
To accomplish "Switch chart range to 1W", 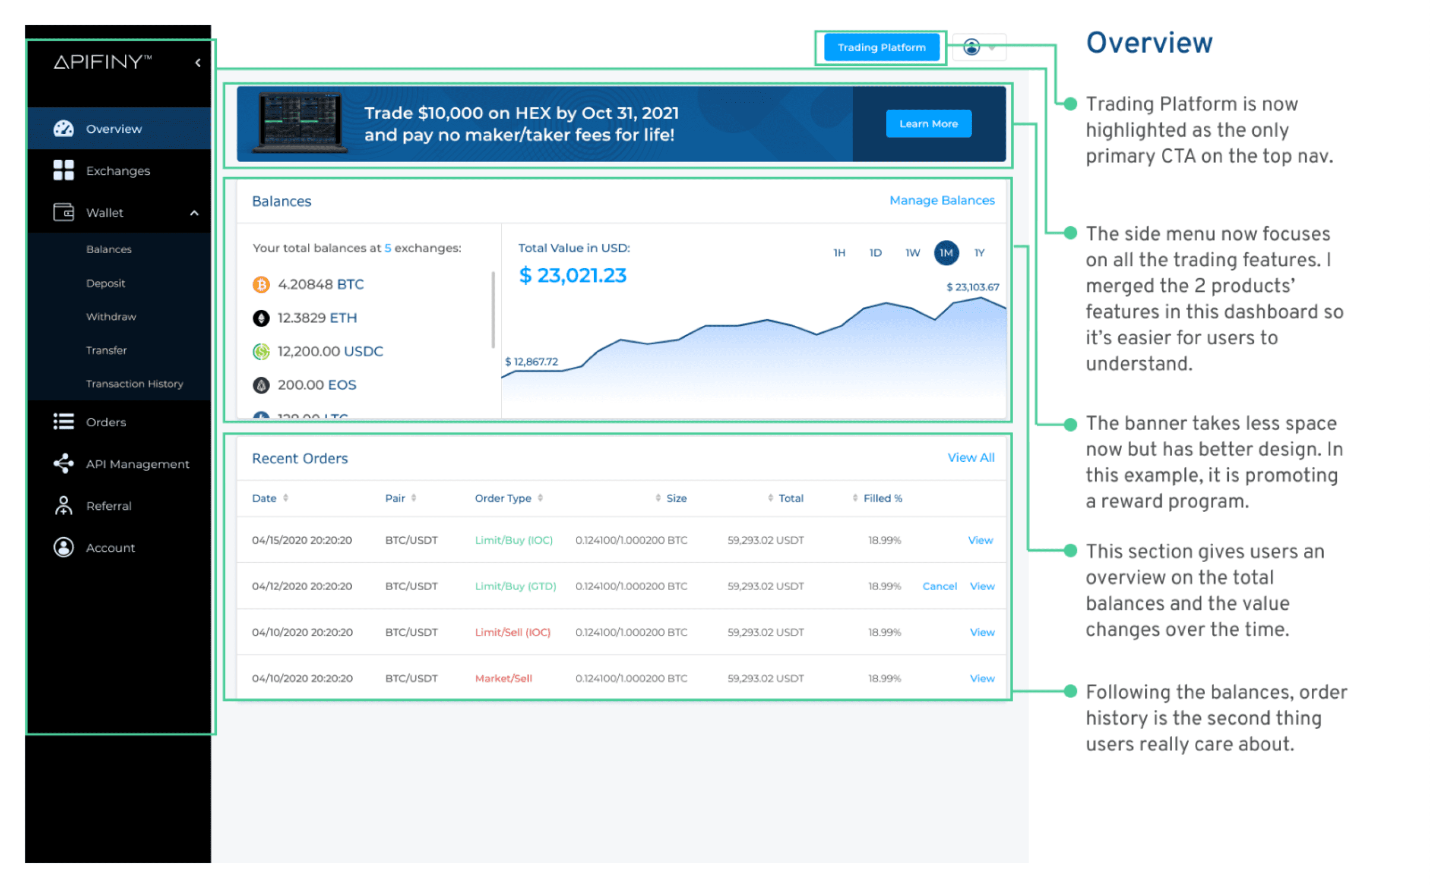I will [912, 253].
